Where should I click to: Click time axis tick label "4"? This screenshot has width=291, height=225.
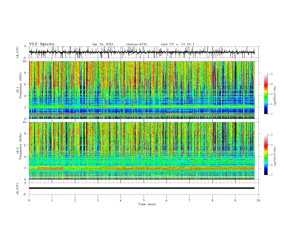pos(121,200)
